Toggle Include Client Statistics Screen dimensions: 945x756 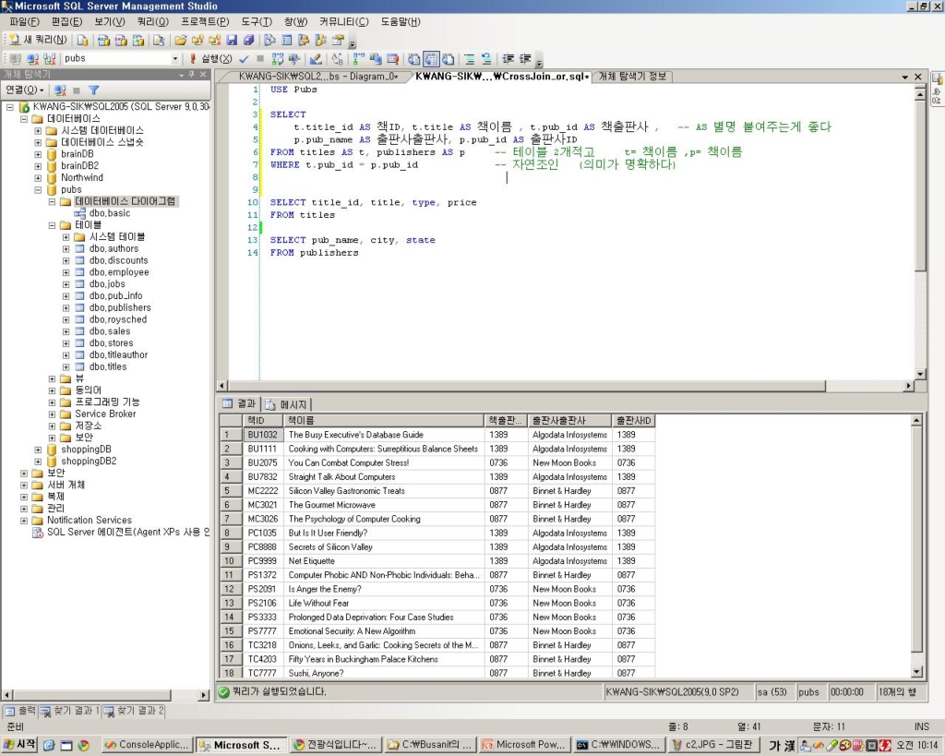point(376,58)
